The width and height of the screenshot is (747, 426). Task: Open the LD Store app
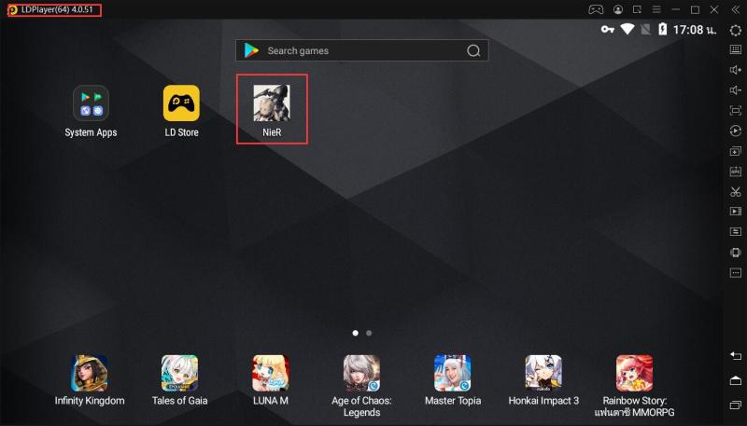coord(181,111)
